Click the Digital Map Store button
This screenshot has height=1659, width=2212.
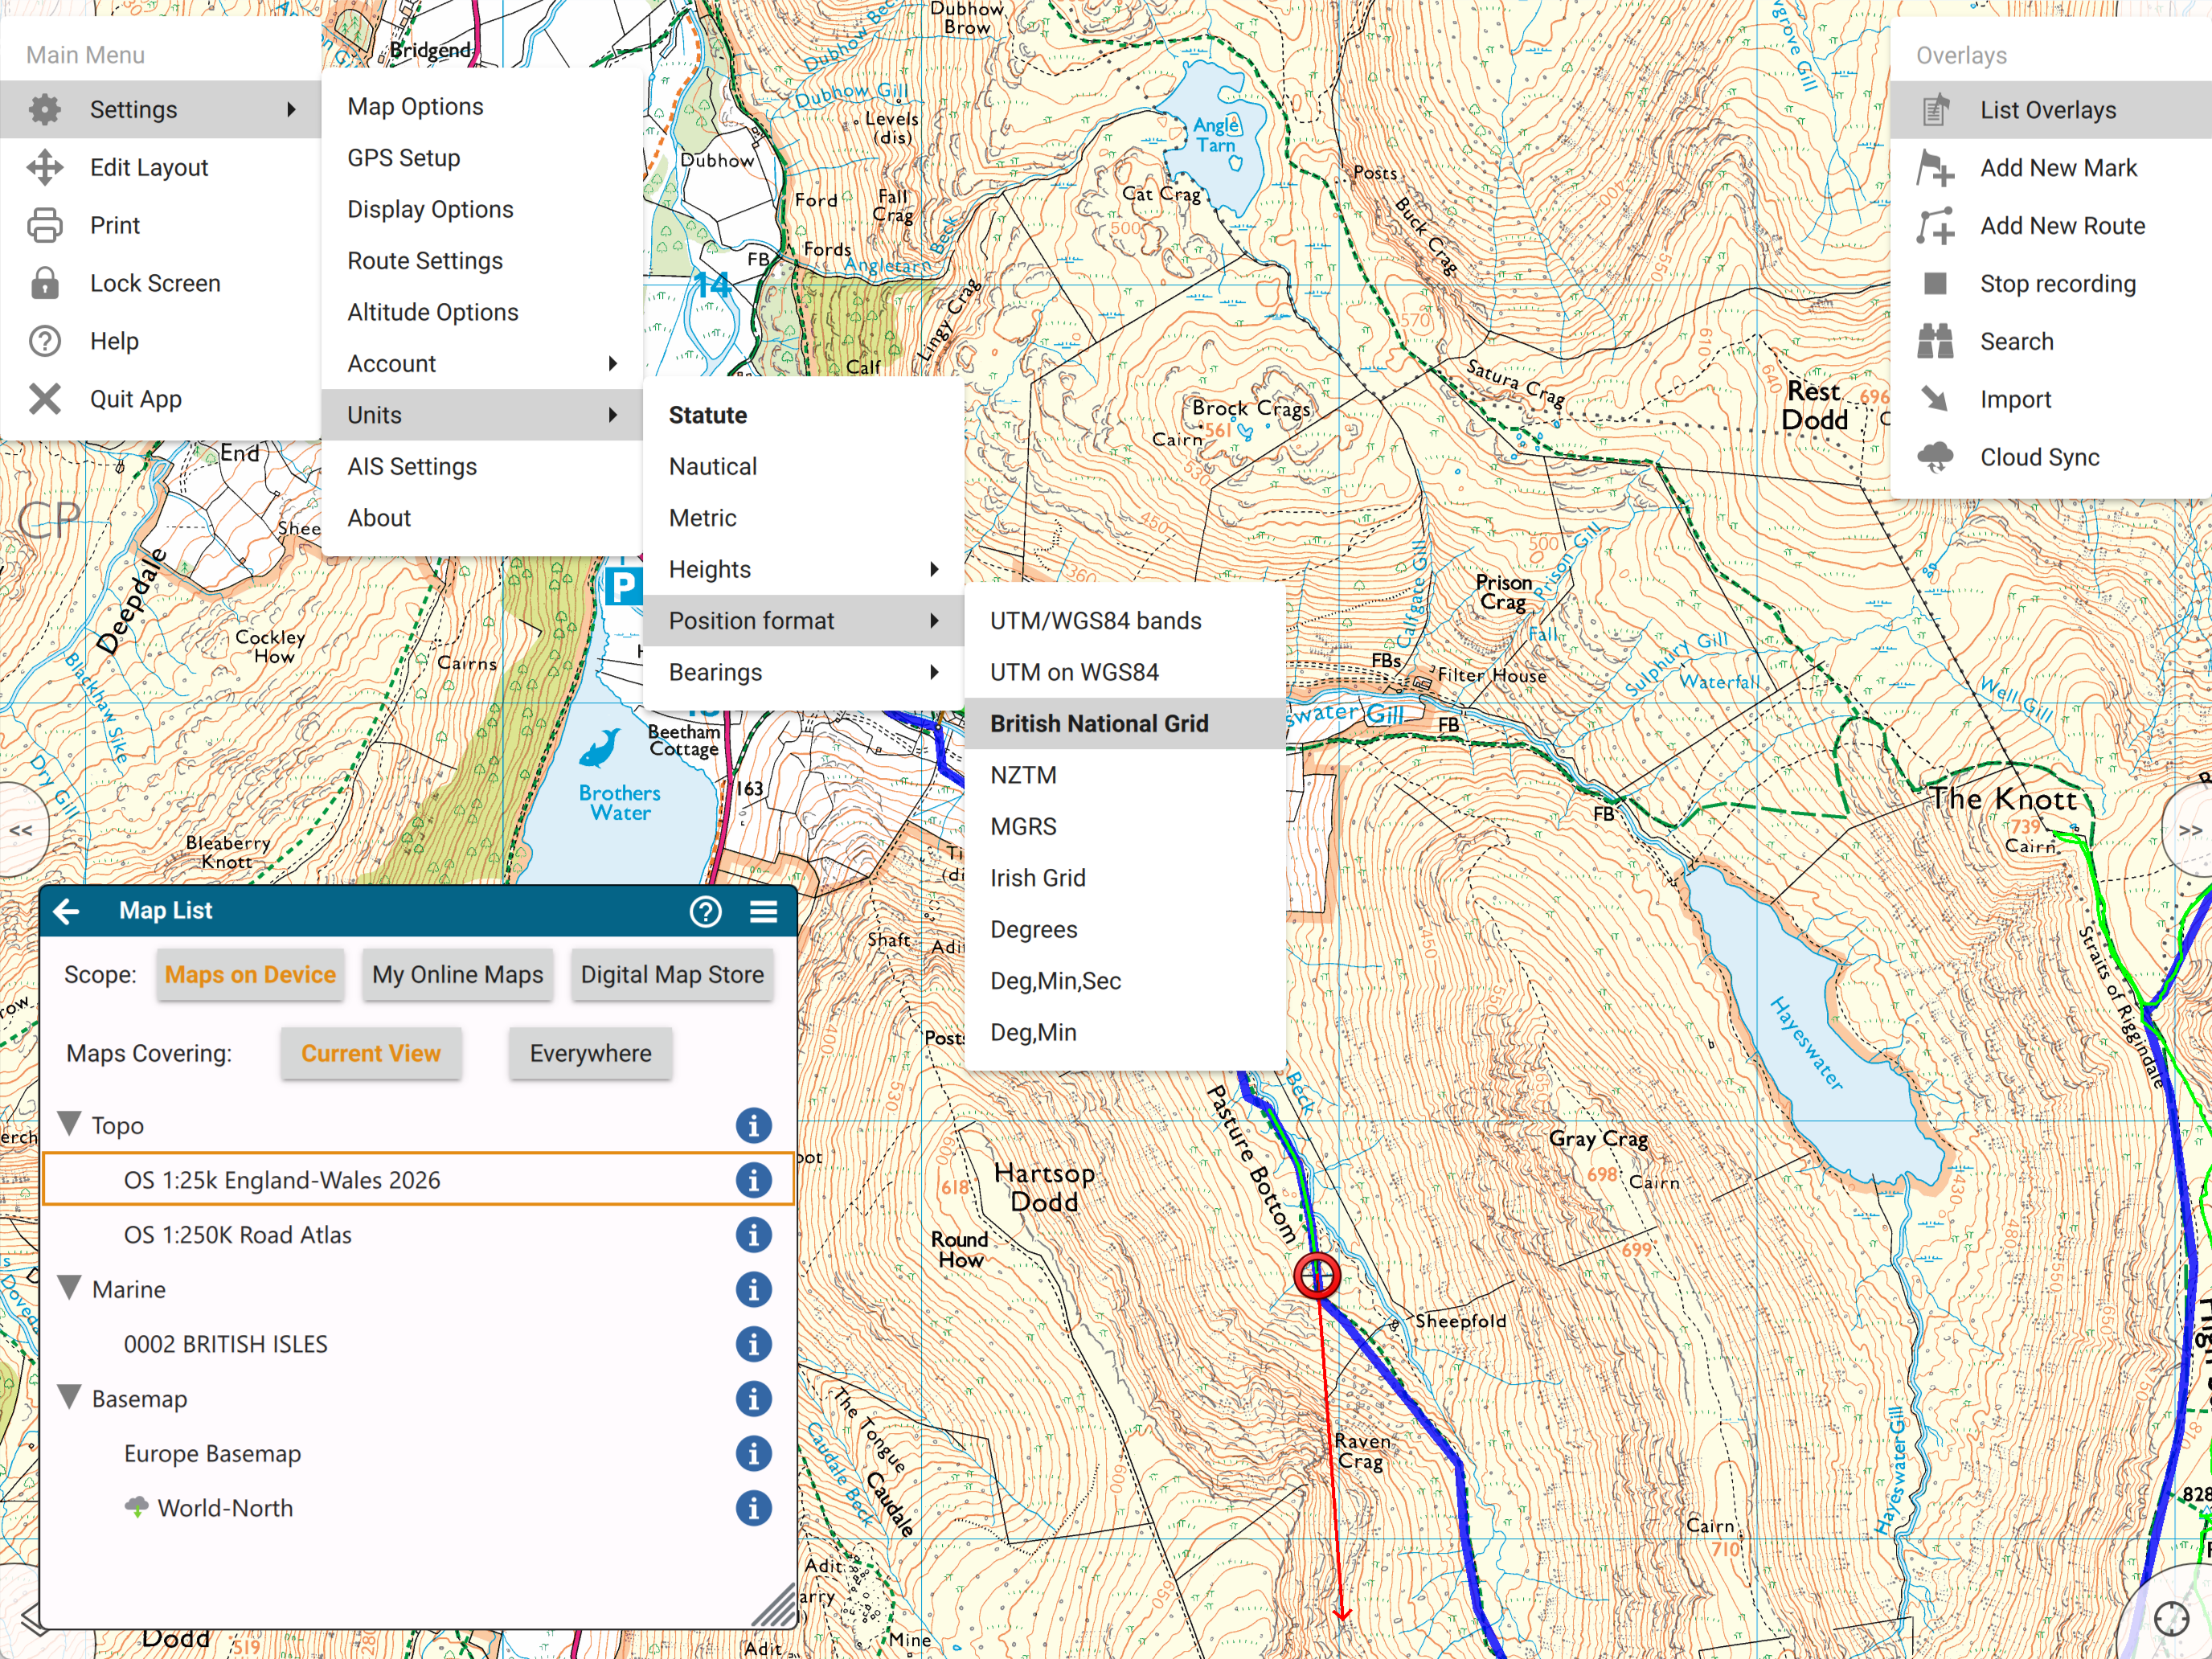[672, 975]
